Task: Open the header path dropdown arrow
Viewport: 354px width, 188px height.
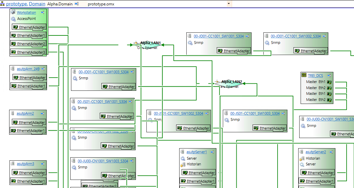Action: (x=229, y=4)
